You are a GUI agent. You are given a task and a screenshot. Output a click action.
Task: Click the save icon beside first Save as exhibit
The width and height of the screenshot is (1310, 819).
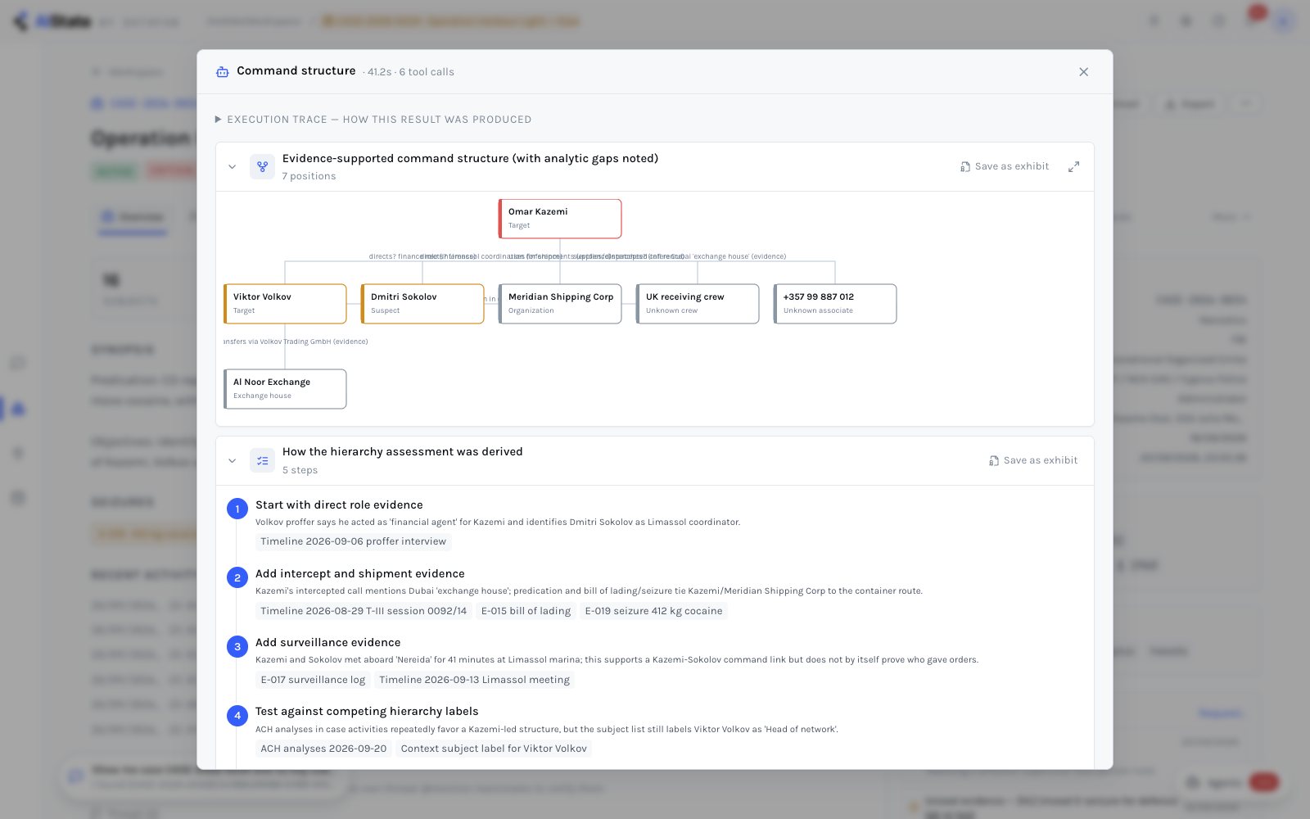pyautogui.click(x=964, y=167)
